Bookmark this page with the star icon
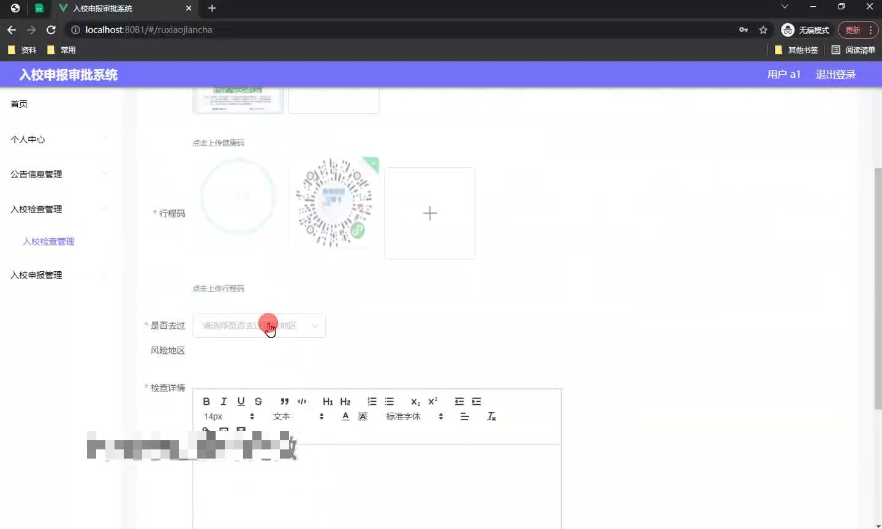Viewport: 882px width, 529px height. coord(763,30)
